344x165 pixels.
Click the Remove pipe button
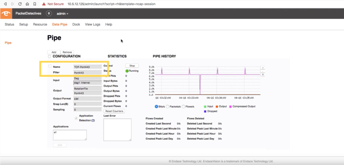point(67,52)
